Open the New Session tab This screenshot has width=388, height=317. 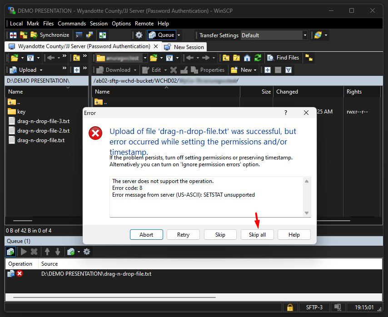[x=184, y=47]
